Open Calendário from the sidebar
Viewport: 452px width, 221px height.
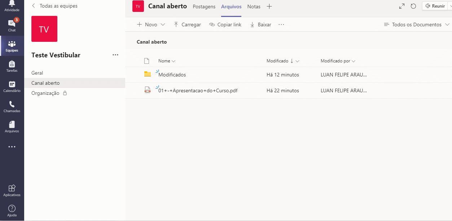click(x=12, y=86)
